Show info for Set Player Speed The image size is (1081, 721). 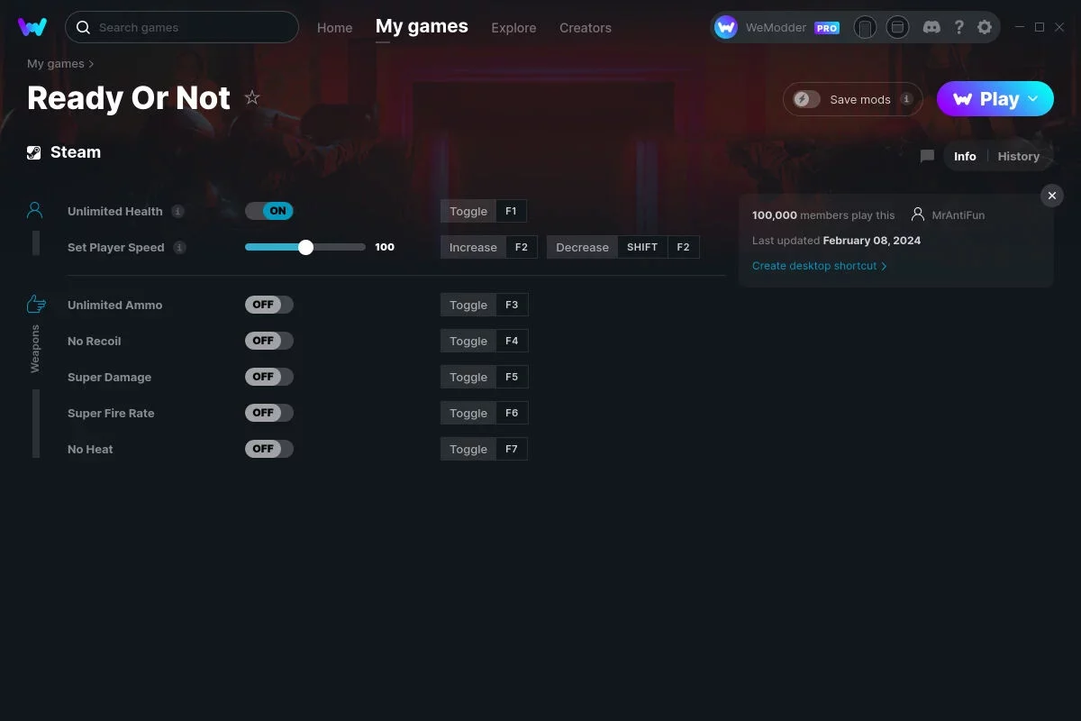(180, 247)
